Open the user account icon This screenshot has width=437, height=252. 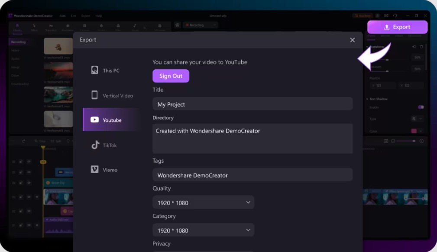point(377,16)
